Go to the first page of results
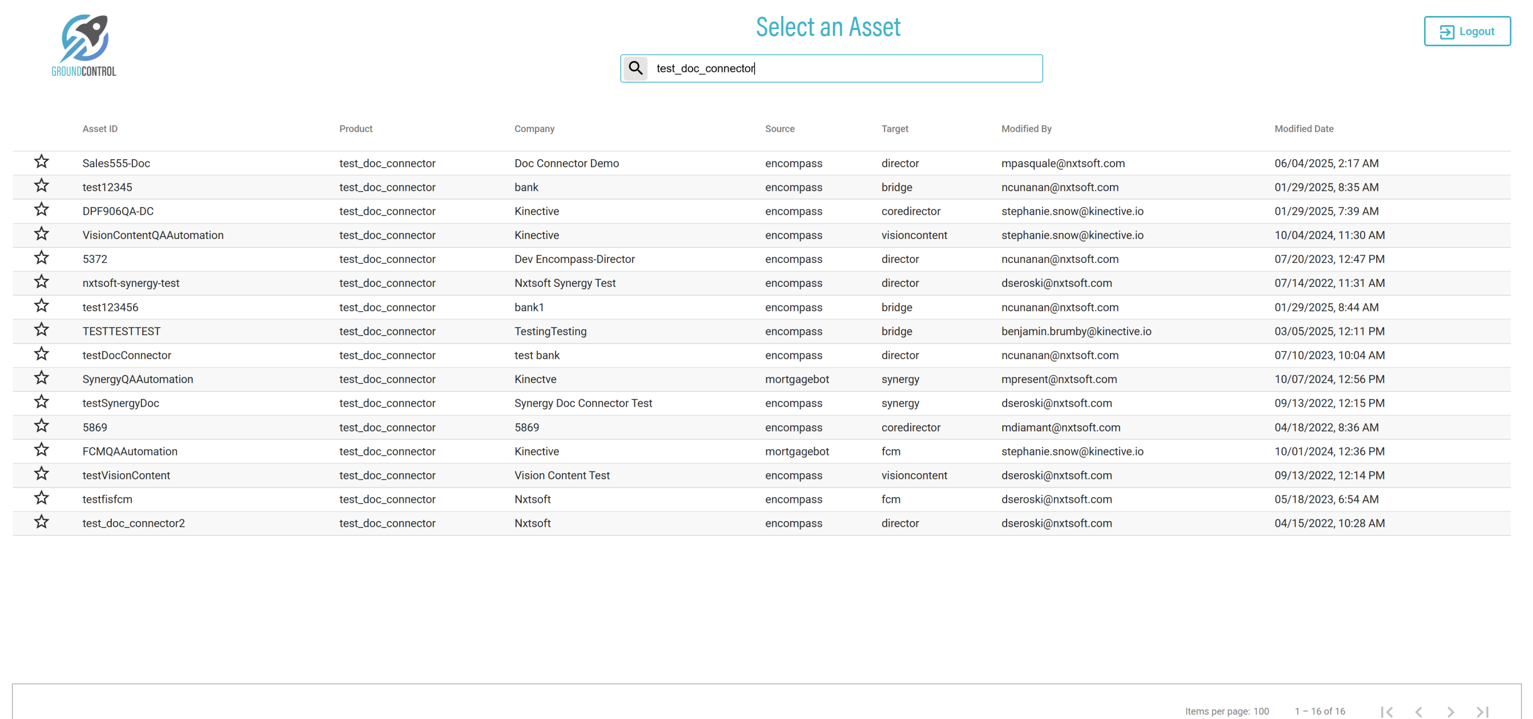Screen dimensions: 1533x719 [x=1386, y=711]
